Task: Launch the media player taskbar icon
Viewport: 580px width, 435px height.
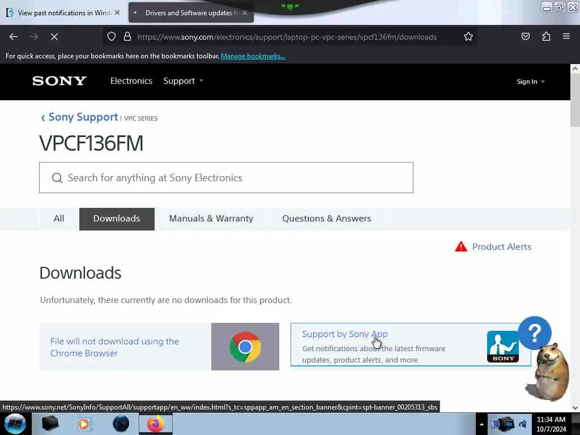Action: (84, 424)
